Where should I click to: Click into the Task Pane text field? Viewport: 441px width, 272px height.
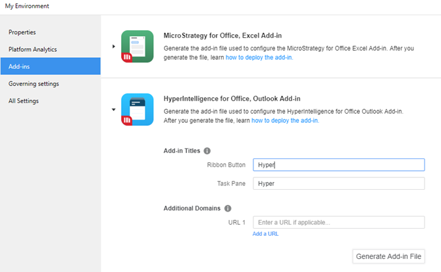(x=339, y=184)
